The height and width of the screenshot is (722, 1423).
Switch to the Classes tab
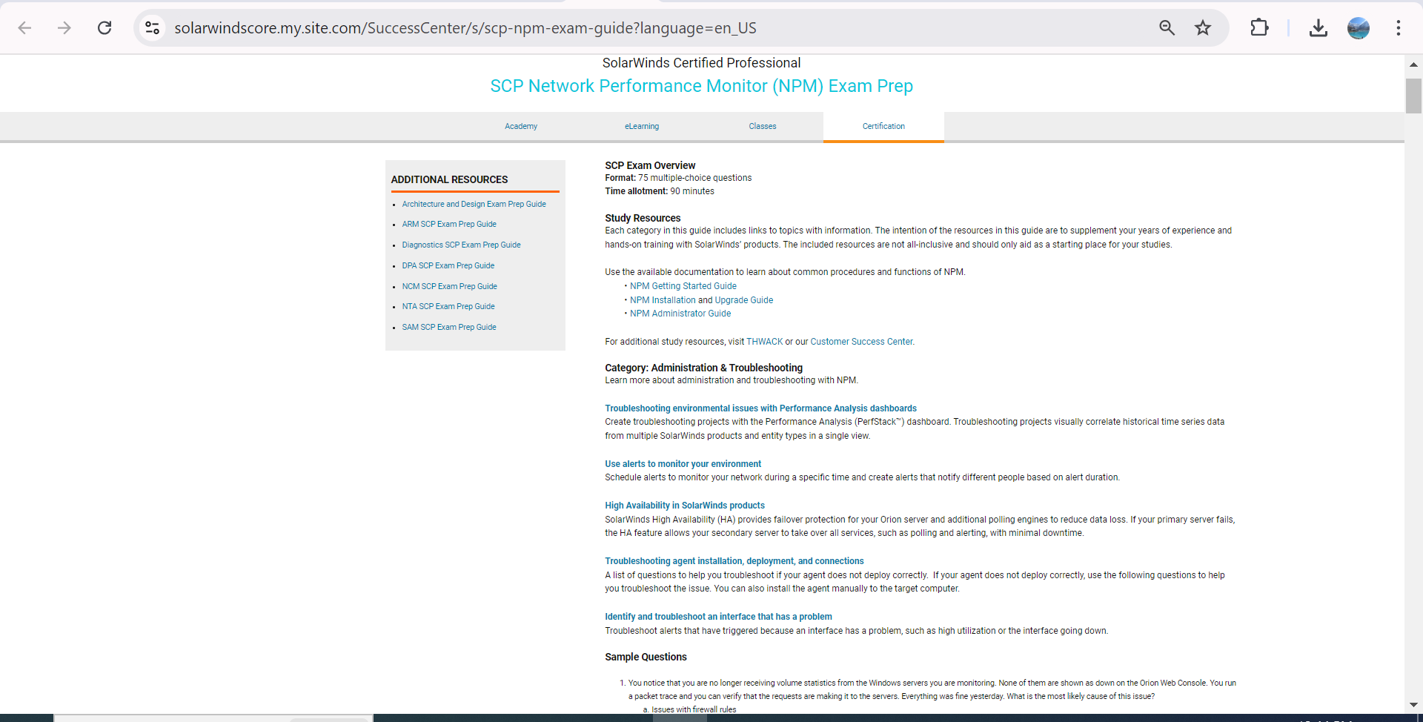pyautogui.click(x=763, y=127)
